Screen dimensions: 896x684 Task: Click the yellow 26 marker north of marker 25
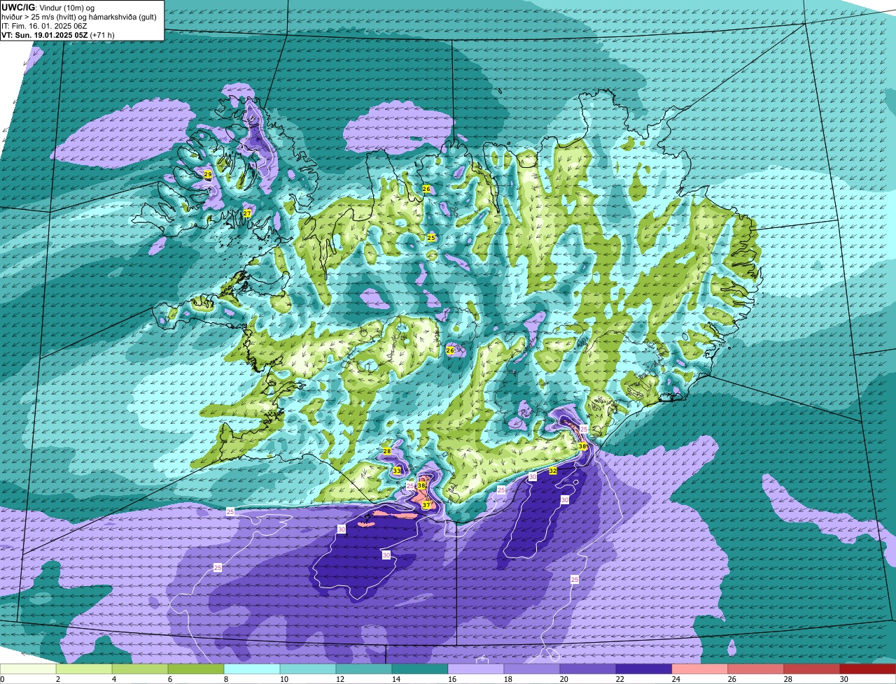pyautogui.click(x=426, y=189)
